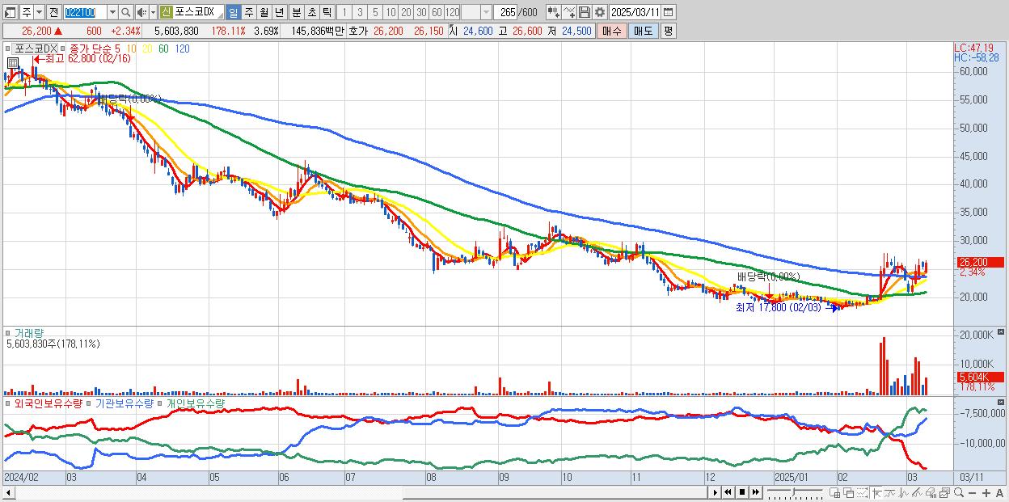Click the crosshair axis icon in bottom toolbar
Screen dimensions: 1009x502
(x=876, y=493)
